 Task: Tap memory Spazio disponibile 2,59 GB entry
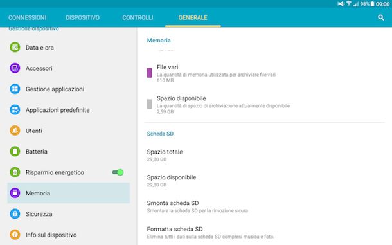coord(265,104)
